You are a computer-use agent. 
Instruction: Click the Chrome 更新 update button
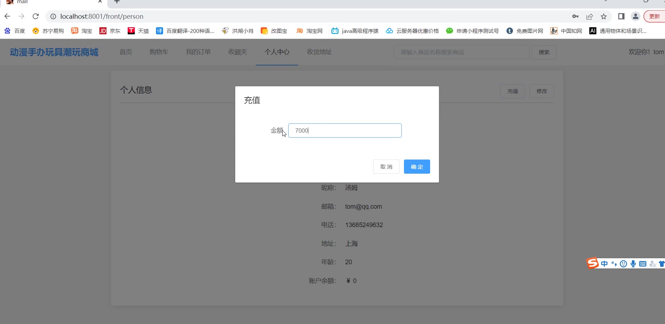coord(654,16)
